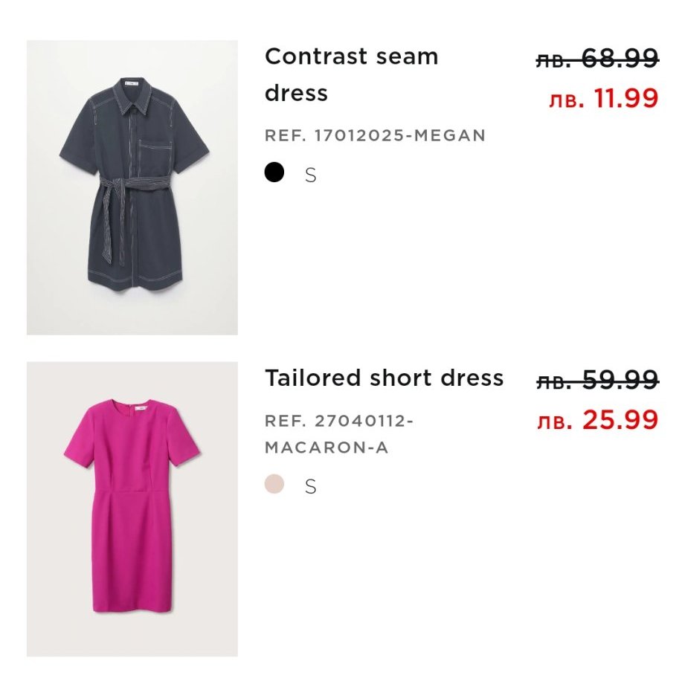Click the sale price лв. 11.99
685x675 pixels.
pyautogui.click(x=603, y=98)
